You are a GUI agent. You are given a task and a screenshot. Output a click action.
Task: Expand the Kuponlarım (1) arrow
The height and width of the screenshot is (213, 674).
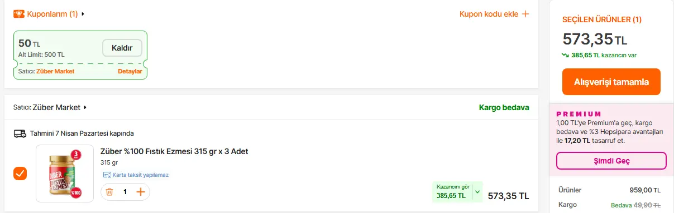point(83,14)
